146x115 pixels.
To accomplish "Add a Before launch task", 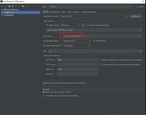I will pos(44,86).
